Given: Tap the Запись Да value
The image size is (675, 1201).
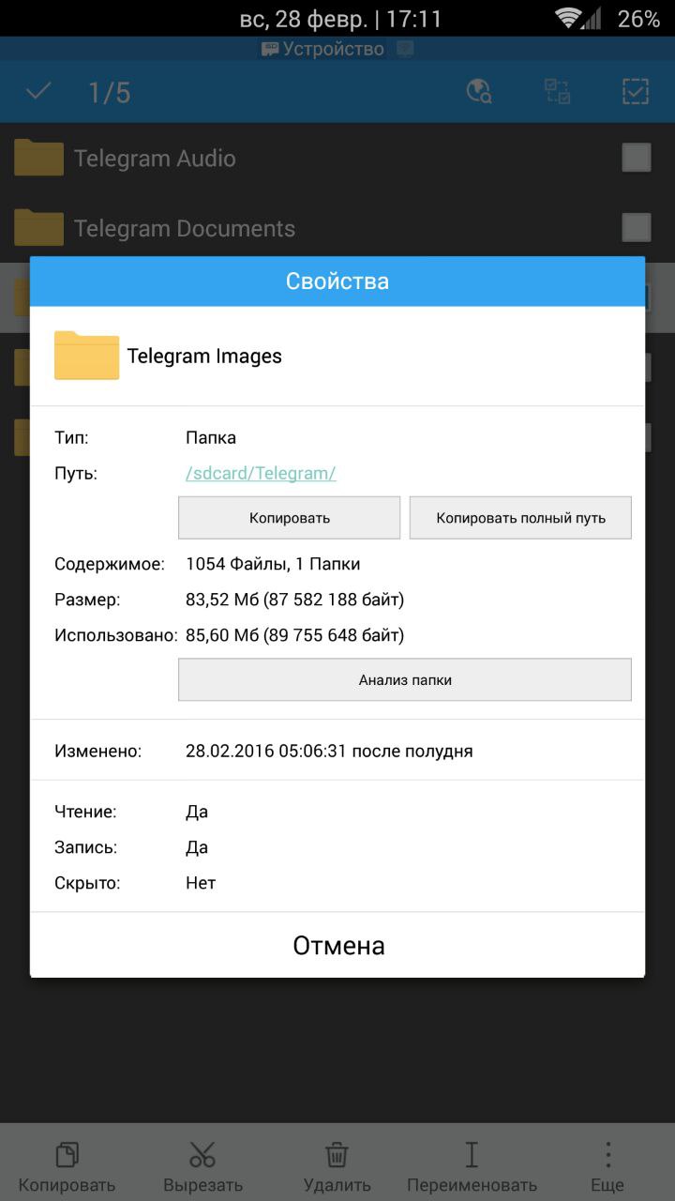Looking at the screenshot, I should point(197,847).
